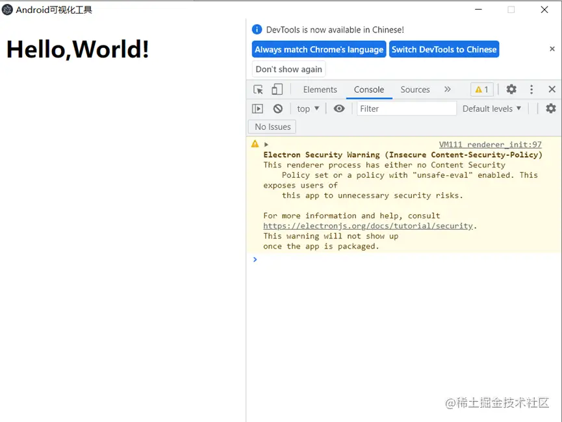Click the No Issues button
Image resolution: width=562 pixels, height=422 pixels.
272,127
